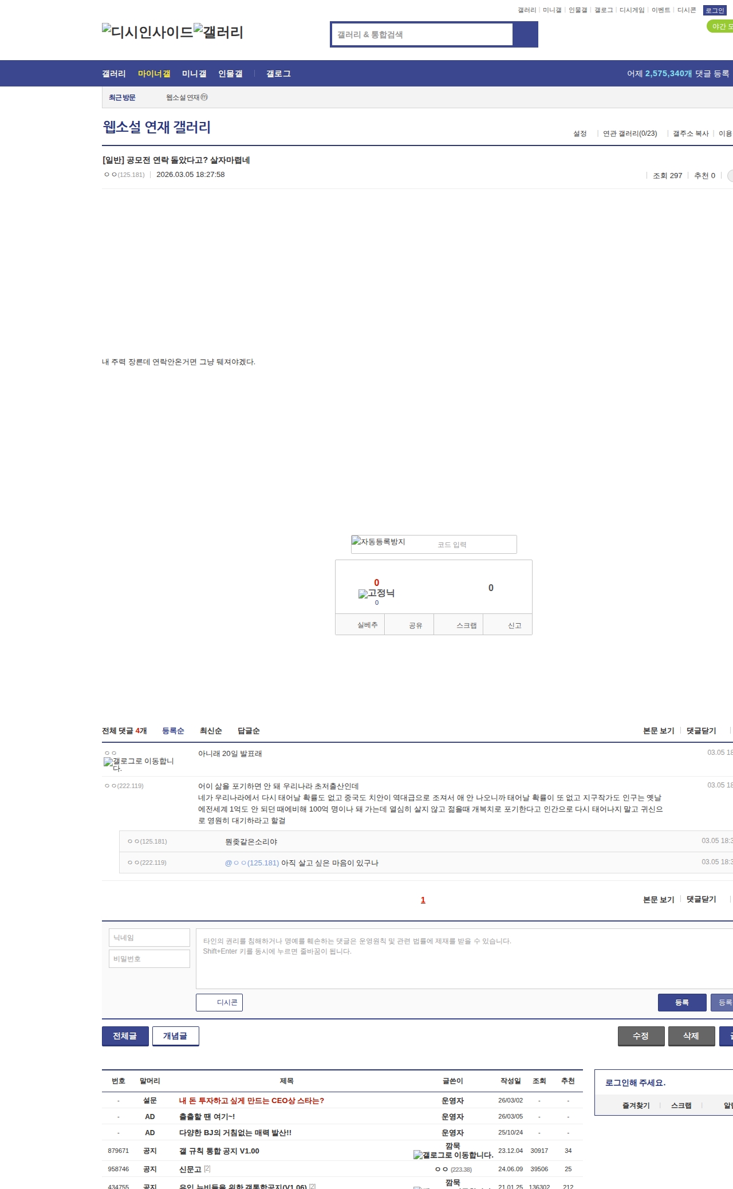The height and width of the screenshot is (1189, 733).
Task: Click the 전체글 button
Action: pos(125,1036)
